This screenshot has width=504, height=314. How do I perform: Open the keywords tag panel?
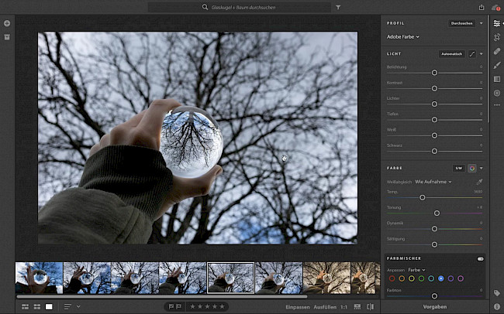497,293
